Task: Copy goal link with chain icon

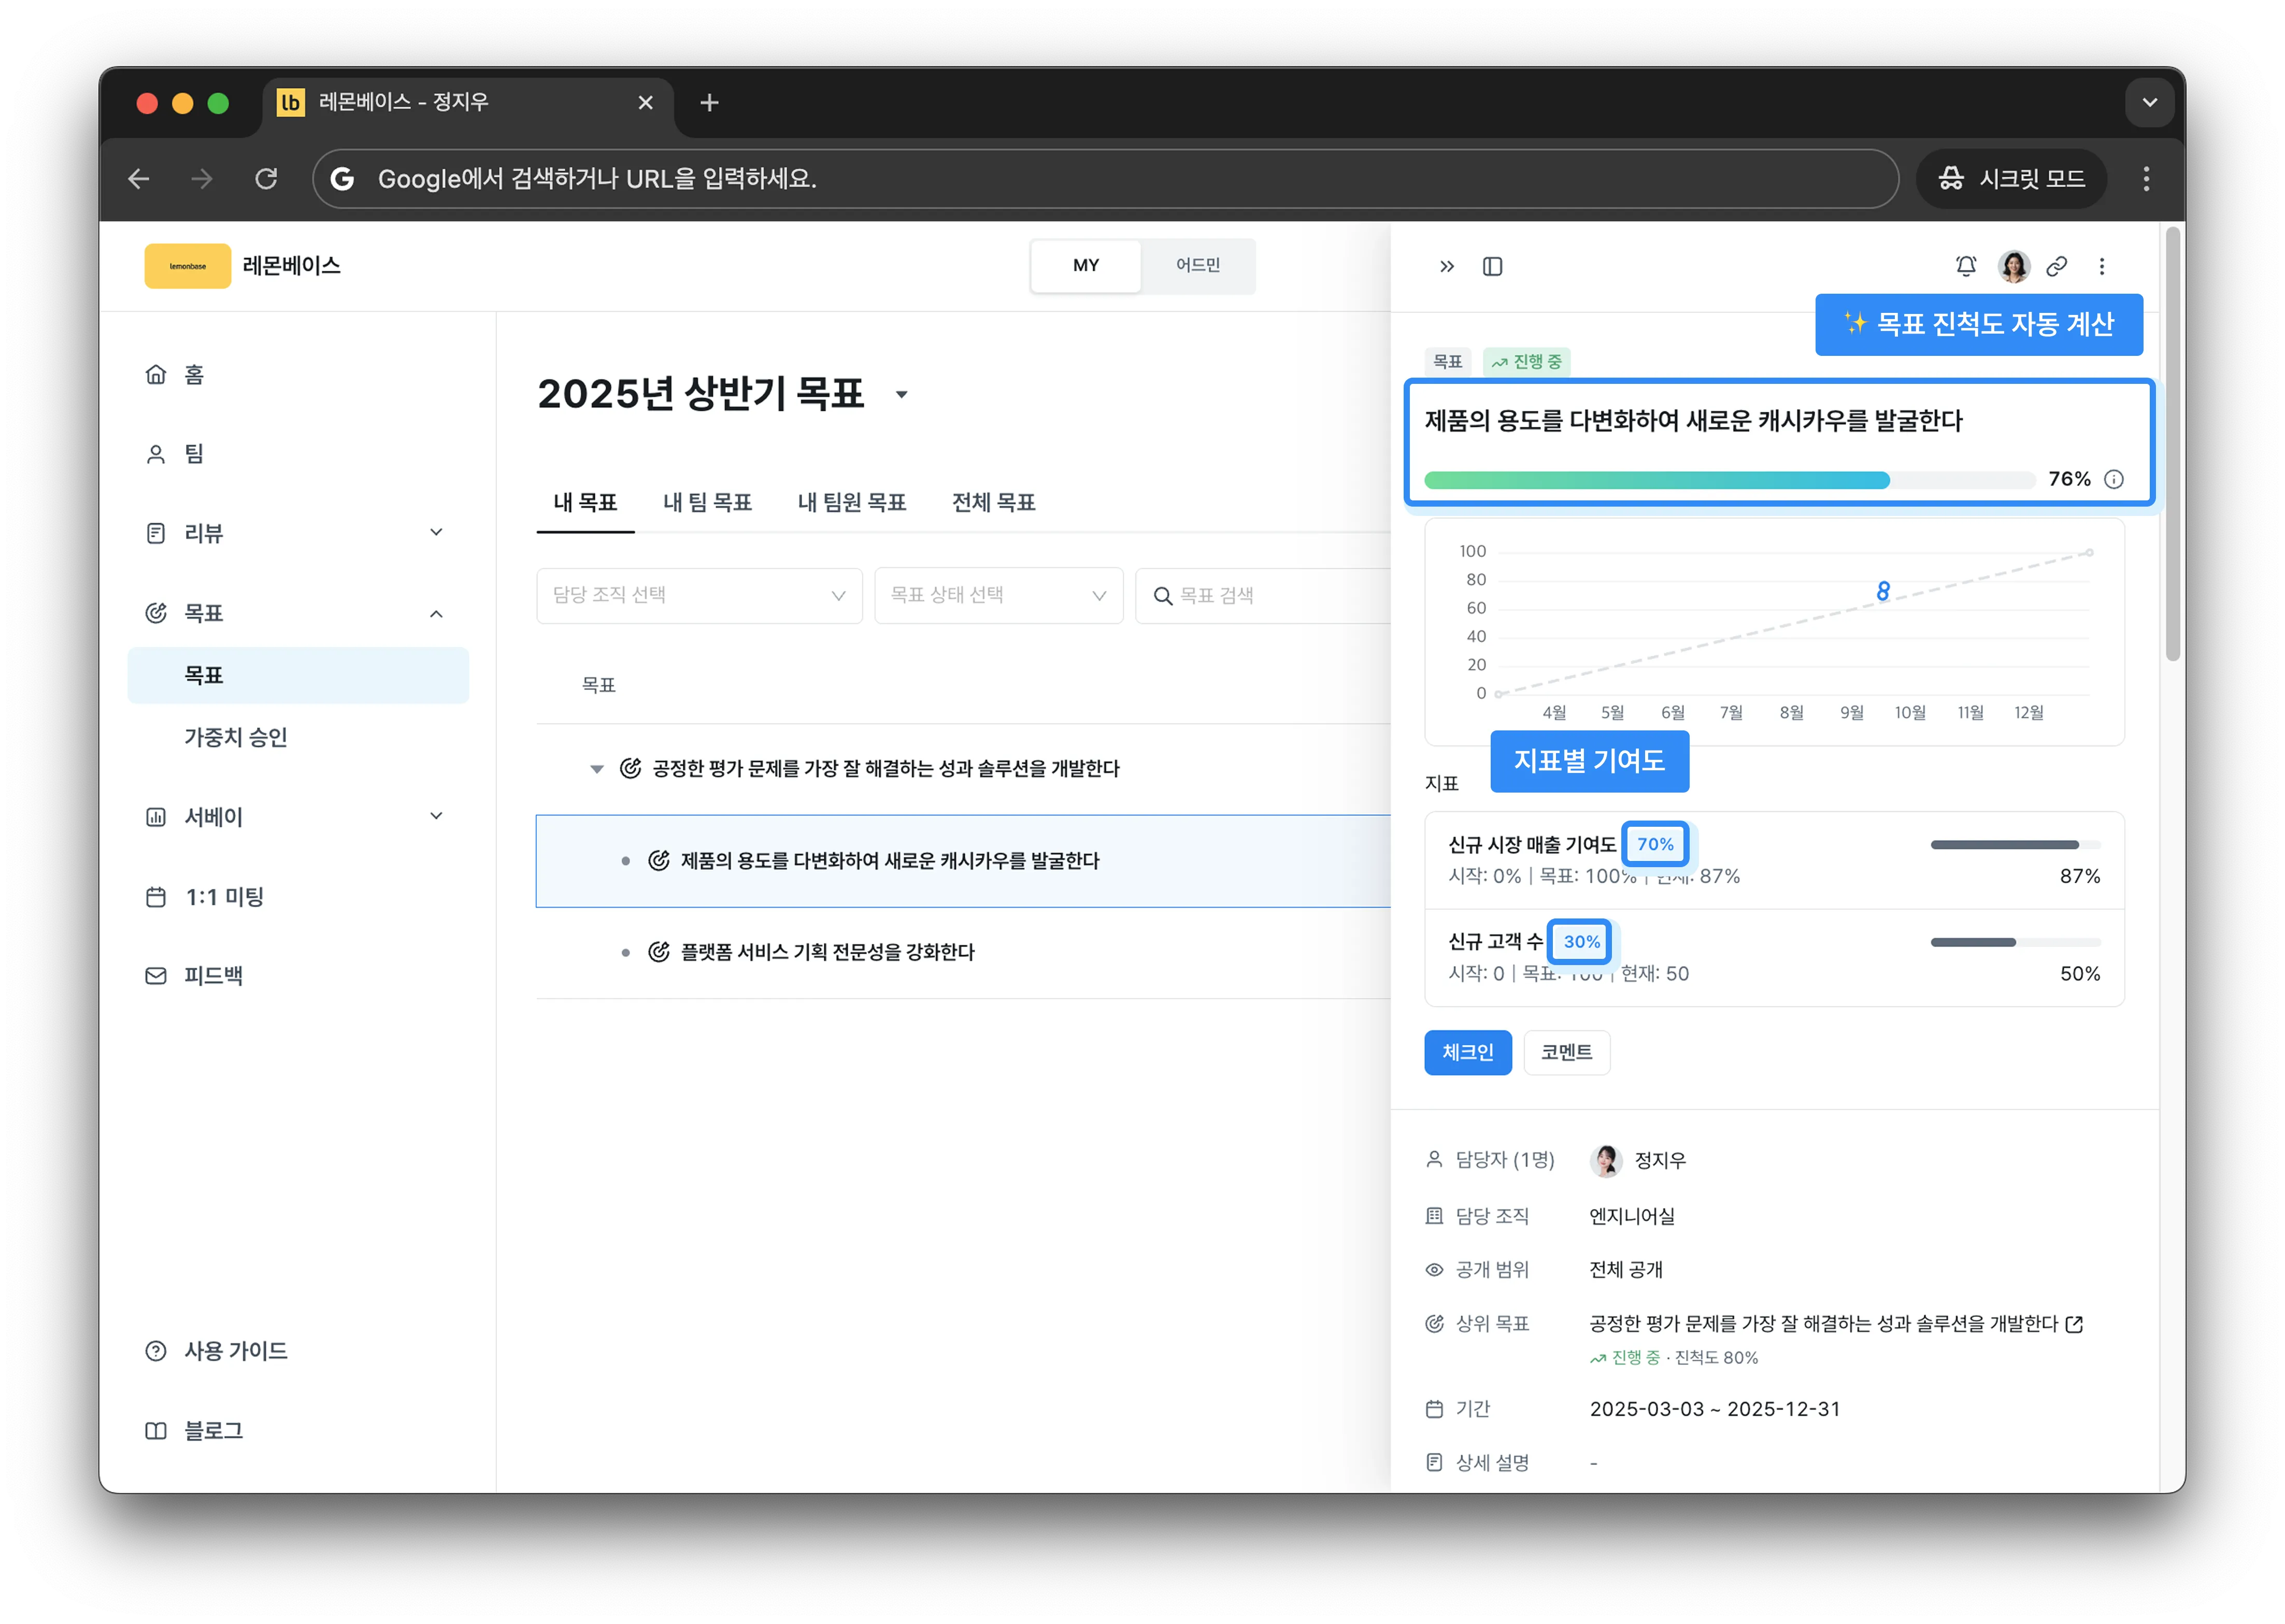Action: tap(2056, 266)
